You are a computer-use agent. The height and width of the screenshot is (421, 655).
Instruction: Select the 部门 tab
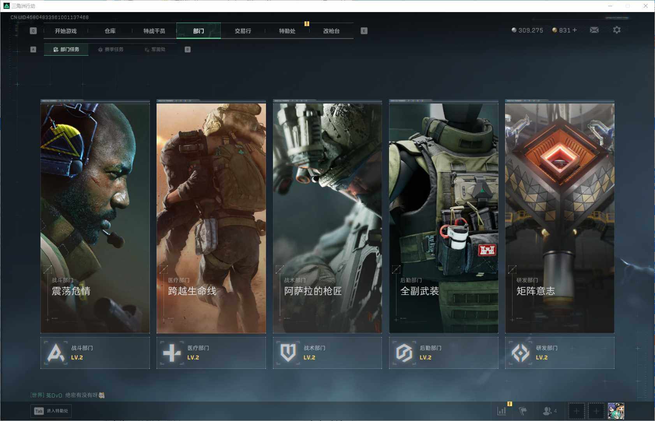coord(199,31)
